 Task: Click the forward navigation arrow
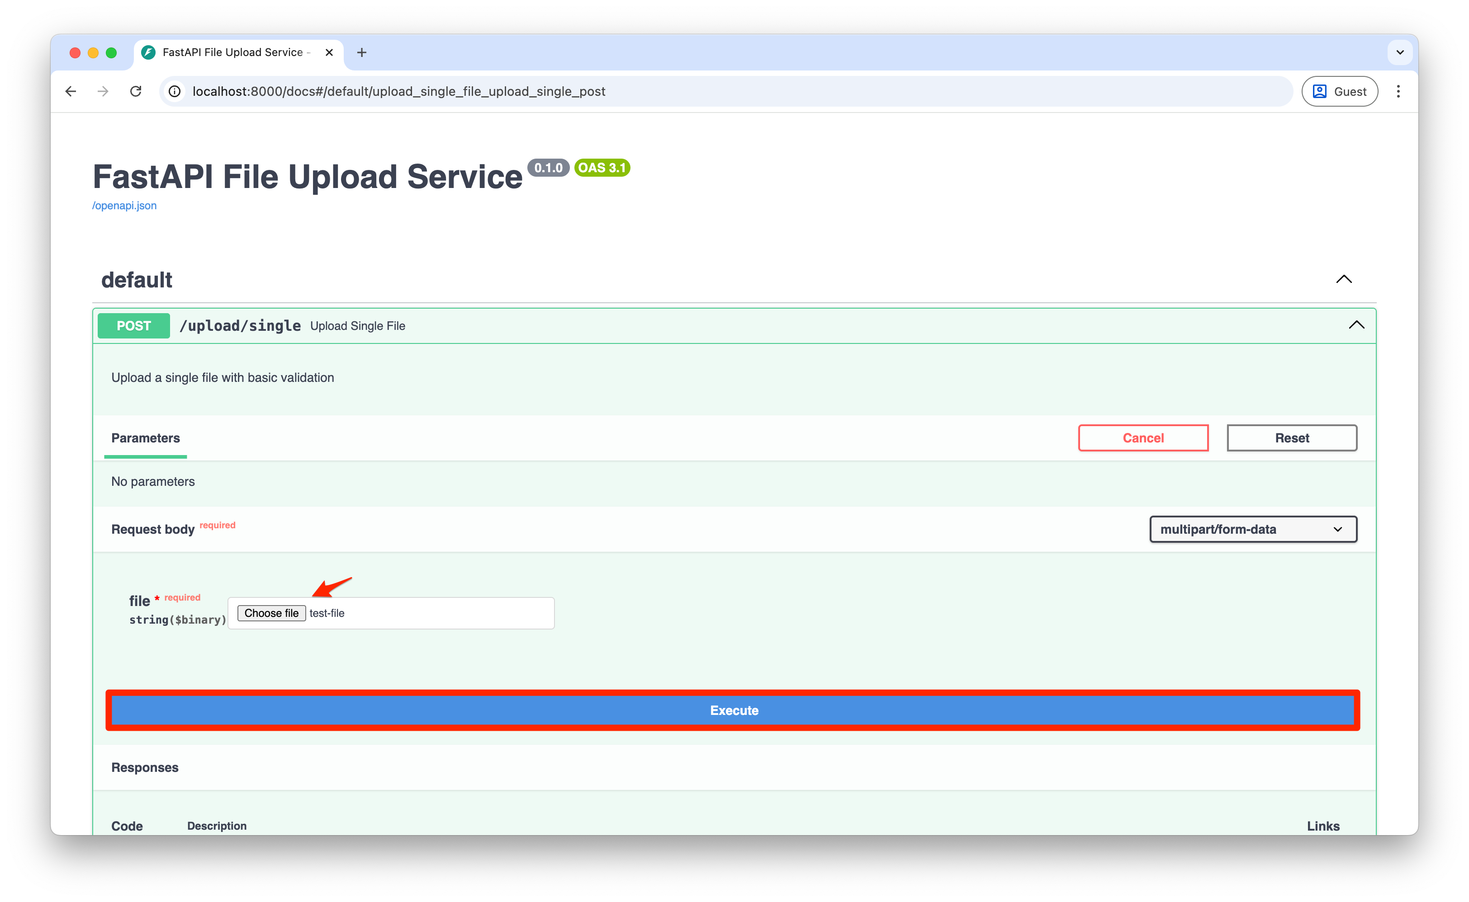[x=103, y=91]
